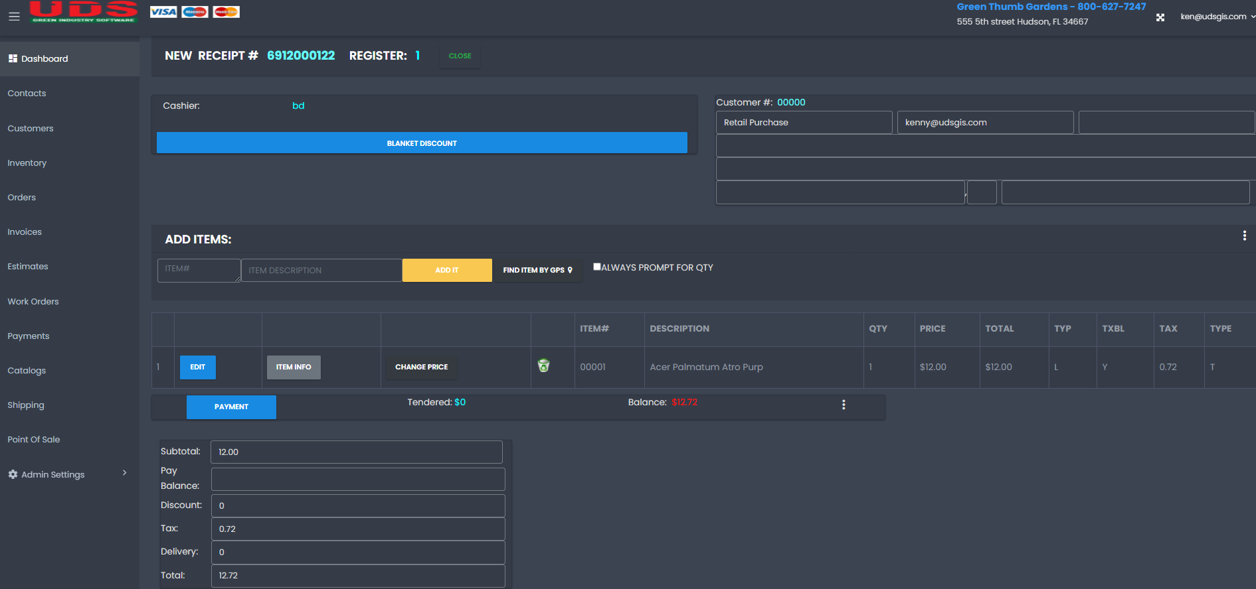Click the Acer Palmatum Atro Purp description
The width and height of the screenshot is (1256, 589).
point(706,367)
